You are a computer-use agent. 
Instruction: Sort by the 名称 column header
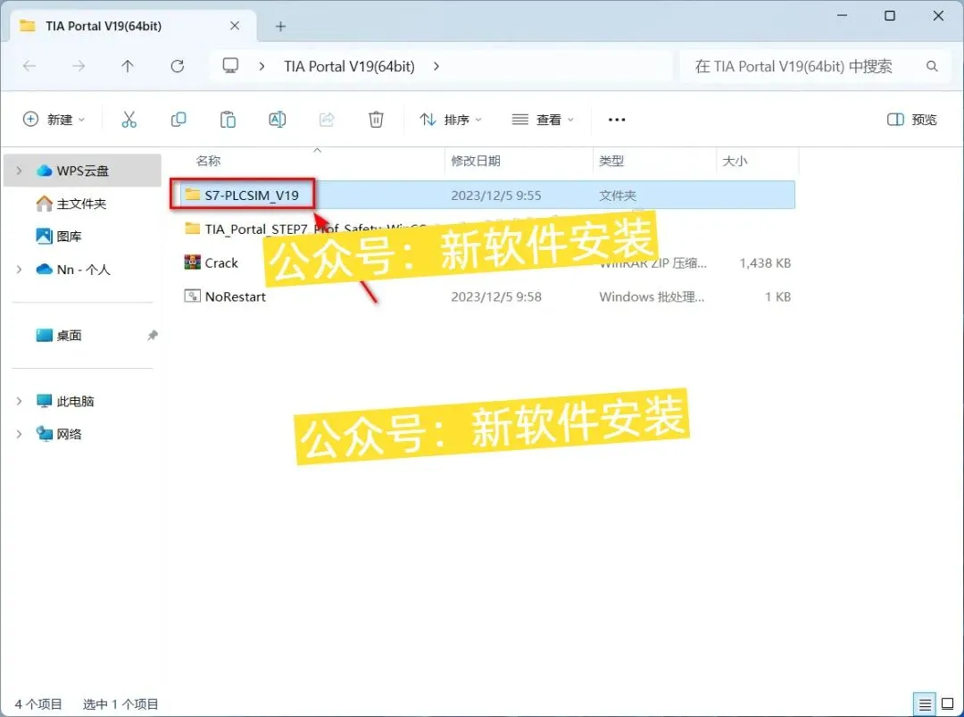tap(208, 161)
